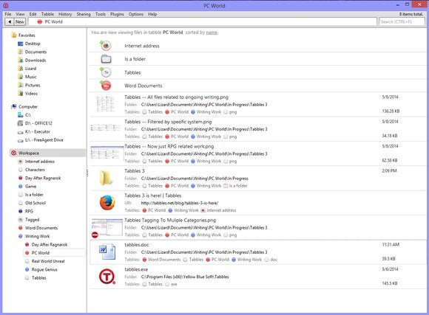429x315 pixels.
Task: Click Favorites star folder icon
Action: pyautogui.click(x=14, y=35)
